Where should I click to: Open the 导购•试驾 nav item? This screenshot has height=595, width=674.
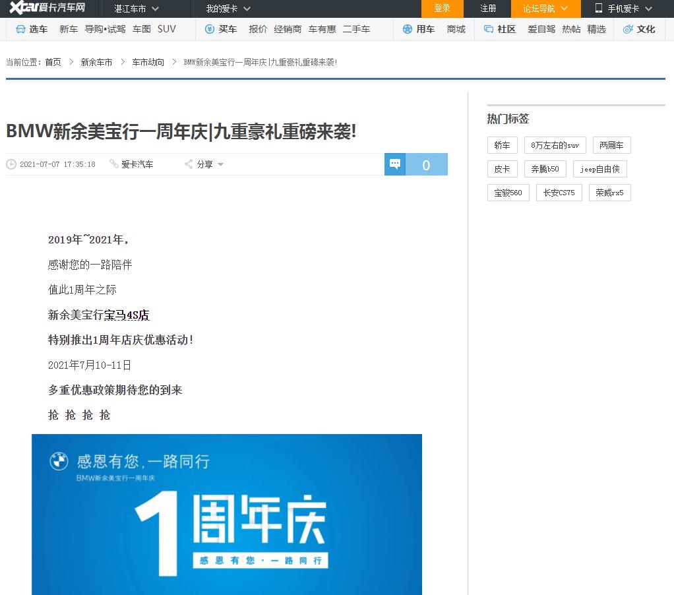click(106, 29)
